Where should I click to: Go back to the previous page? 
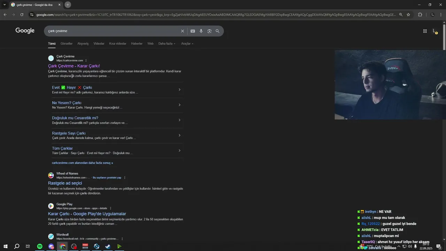tap(5, 15)
